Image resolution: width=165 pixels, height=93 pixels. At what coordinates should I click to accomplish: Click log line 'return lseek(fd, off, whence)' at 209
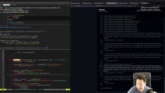coord(114,40)
